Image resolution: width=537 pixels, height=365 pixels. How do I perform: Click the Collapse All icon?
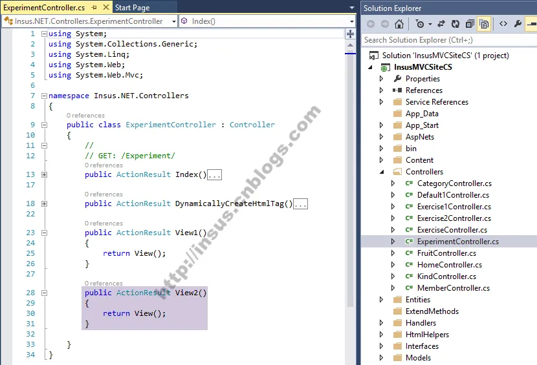(468, 24)
